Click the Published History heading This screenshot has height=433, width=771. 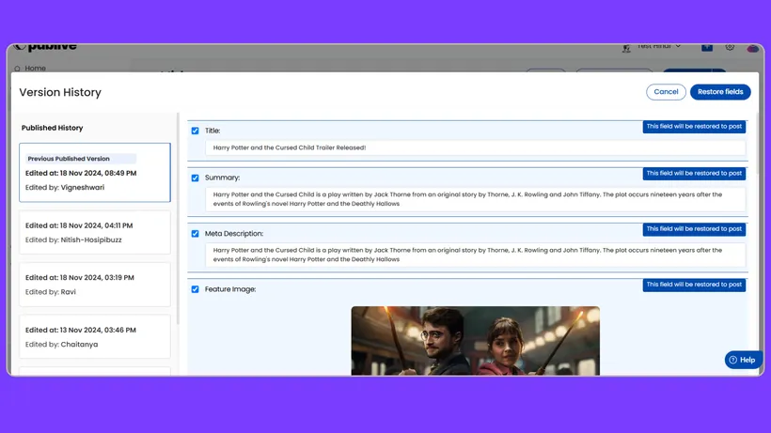coord(52,128)
